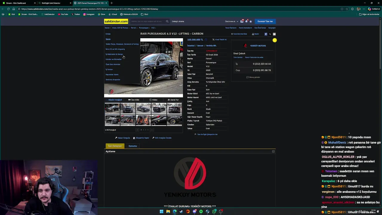
Task: Share listing on Facebook
Action: click(x=266, y=34)
